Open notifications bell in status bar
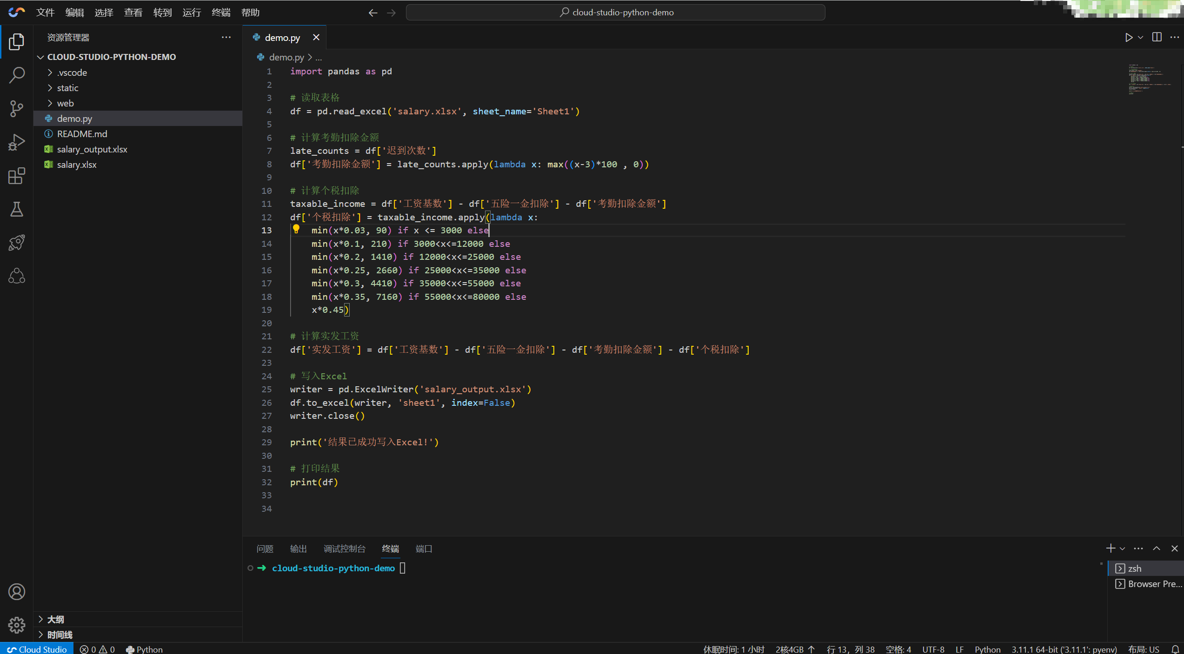The width and height of the screenshot is (1184, 654). tap(1175, 649)
